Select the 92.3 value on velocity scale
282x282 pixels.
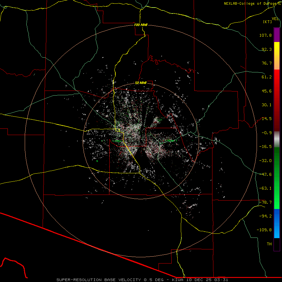[267, 49]
